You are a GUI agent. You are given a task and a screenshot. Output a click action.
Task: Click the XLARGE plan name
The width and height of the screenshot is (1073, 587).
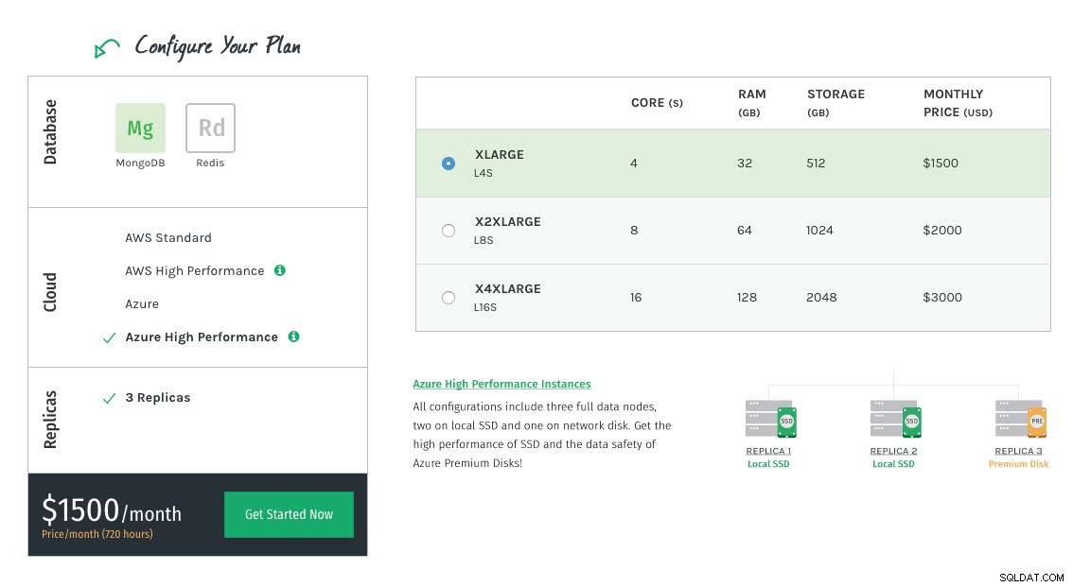(500, 154)
